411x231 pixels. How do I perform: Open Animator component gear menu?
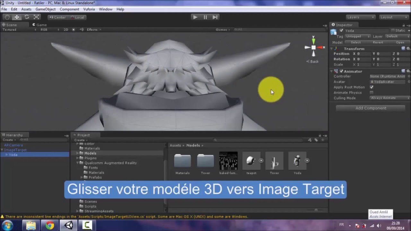click(x=408, y=71)
